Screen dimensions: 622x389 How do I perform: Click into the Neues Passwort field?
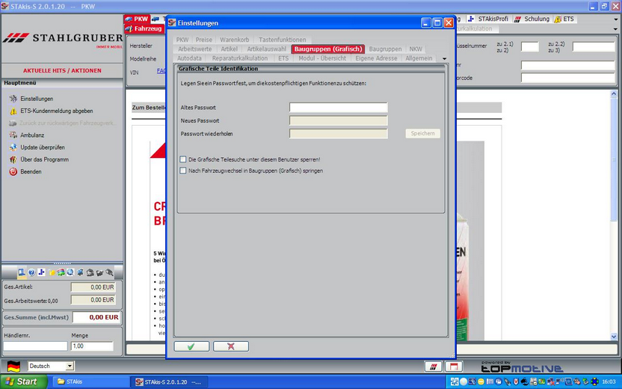[x=339, y=120]
